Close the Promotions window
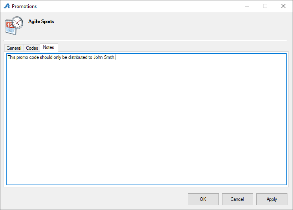Screen dimensions: 293x210 click(x=283, y=6)
